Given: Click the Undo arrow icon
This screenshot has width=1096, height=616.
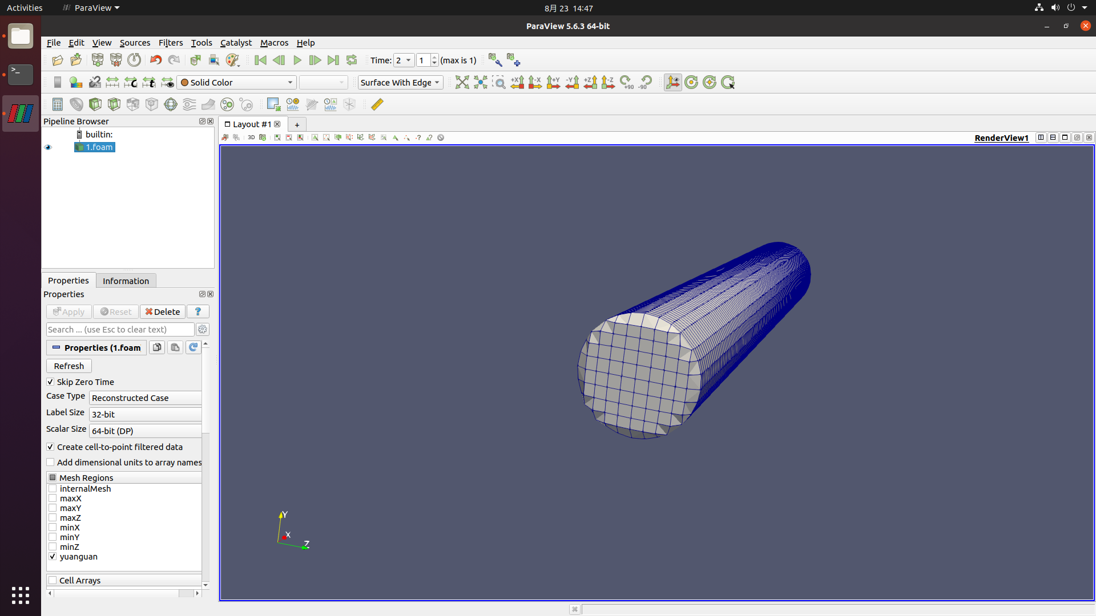Looking at the screenshot, I should coord(156,60).
